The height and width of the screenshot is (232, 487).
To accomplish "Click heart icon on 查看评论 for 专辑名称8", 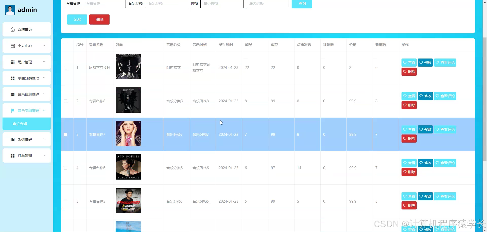I will click(x=437, y=96).
